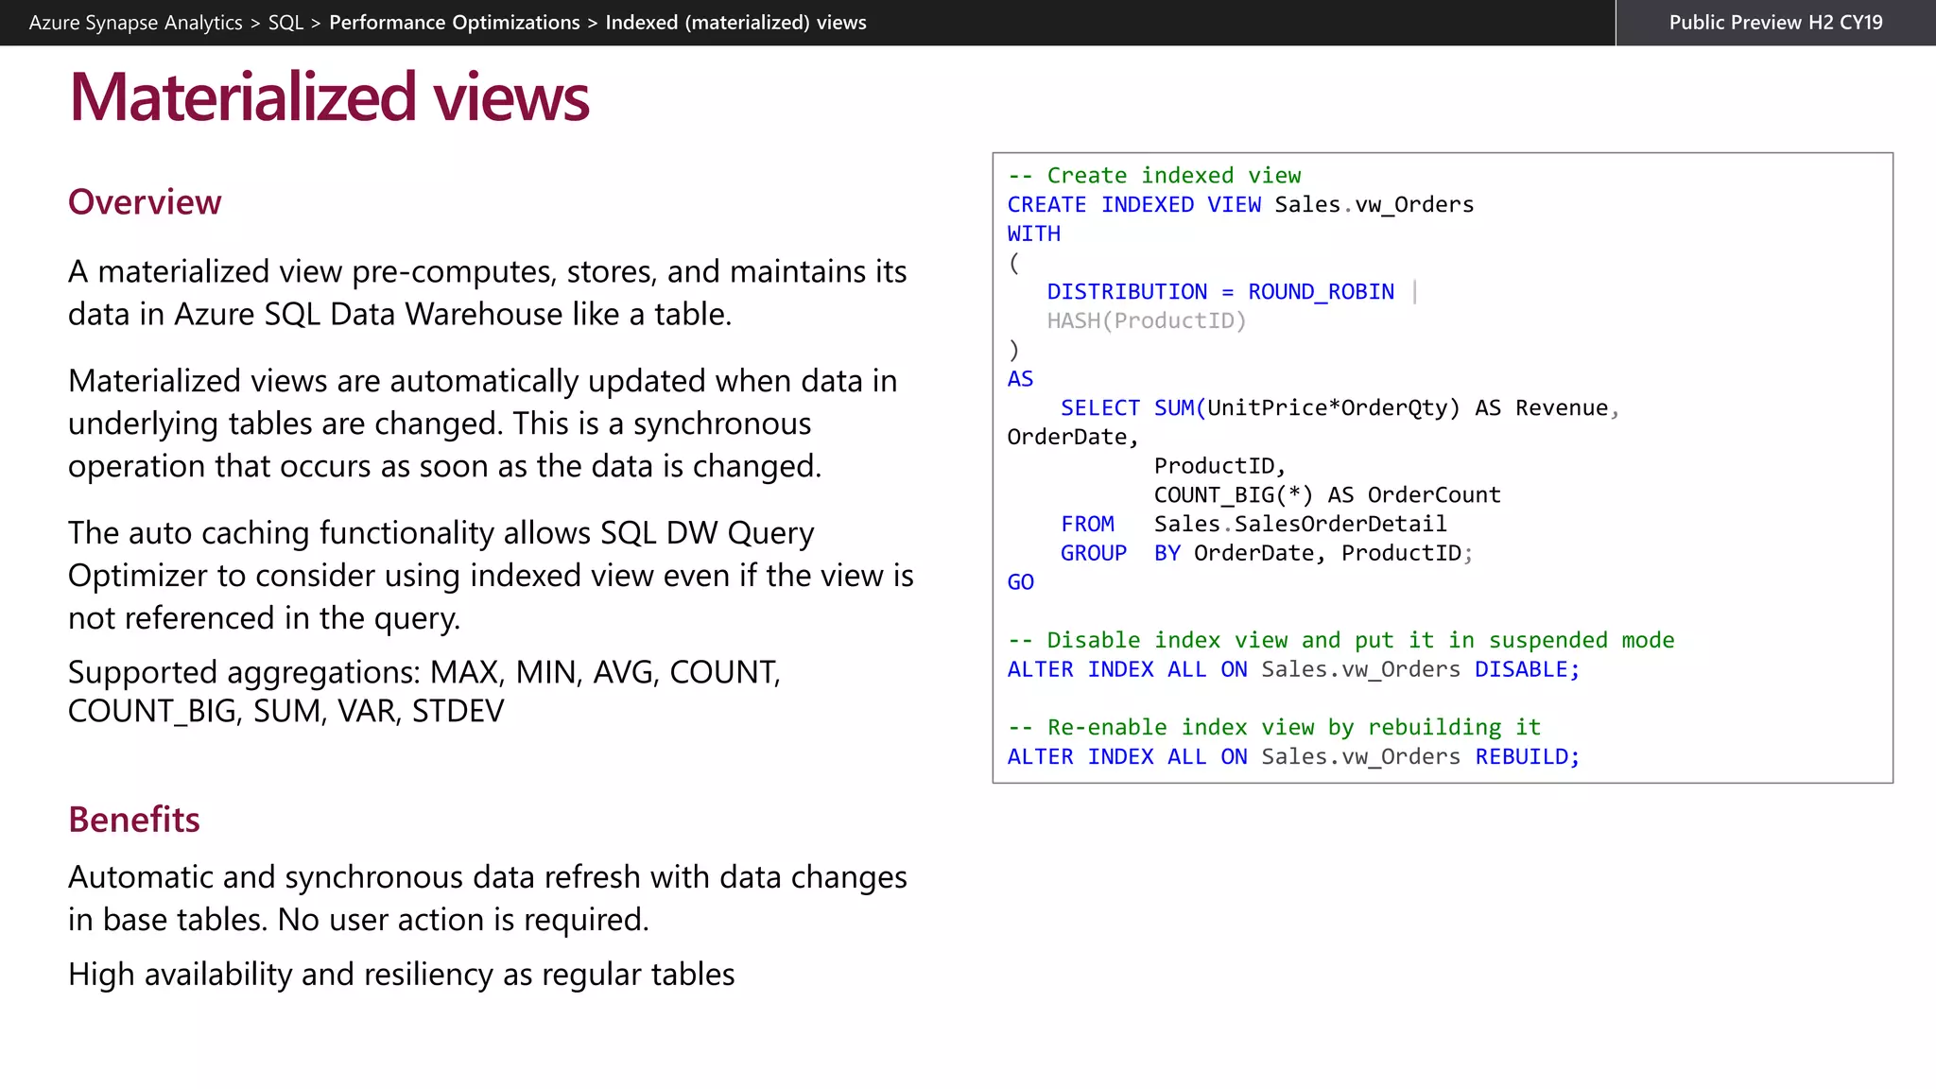Click 'DISTRIBUTION = ROUND_ROBIN' in the code
Viewport: 1936px width, 1089px height.
1220,292
